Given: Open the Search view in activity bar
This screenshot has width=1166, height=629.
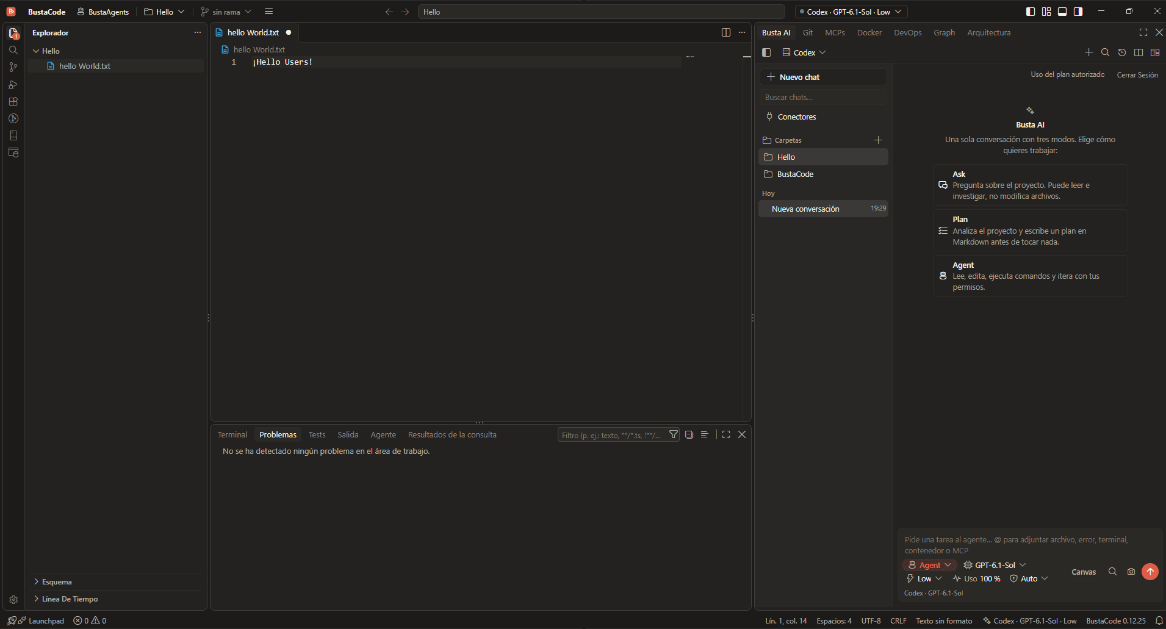Looking at the screenshot, I should 13,50.
